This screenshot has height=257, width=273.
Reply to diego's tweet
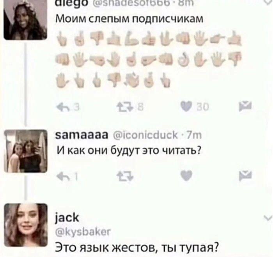tap(63, 106)
